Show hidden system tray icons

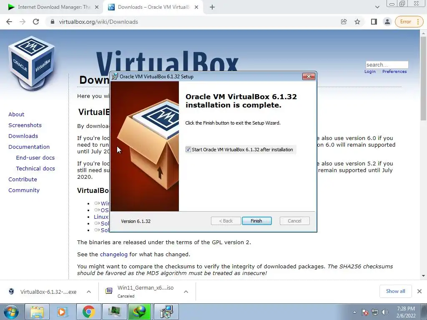(354, 312)
